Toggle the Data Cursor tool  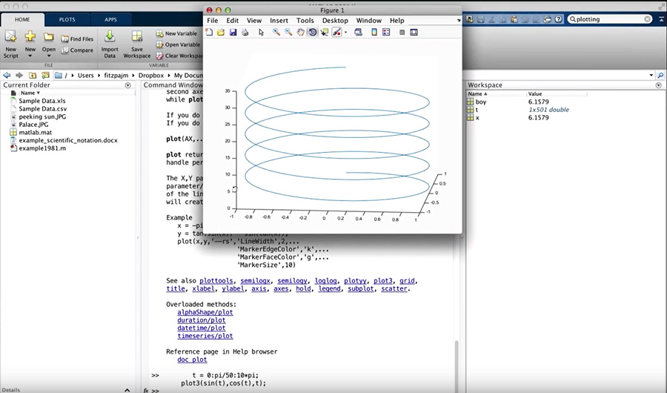coord(325,33)
